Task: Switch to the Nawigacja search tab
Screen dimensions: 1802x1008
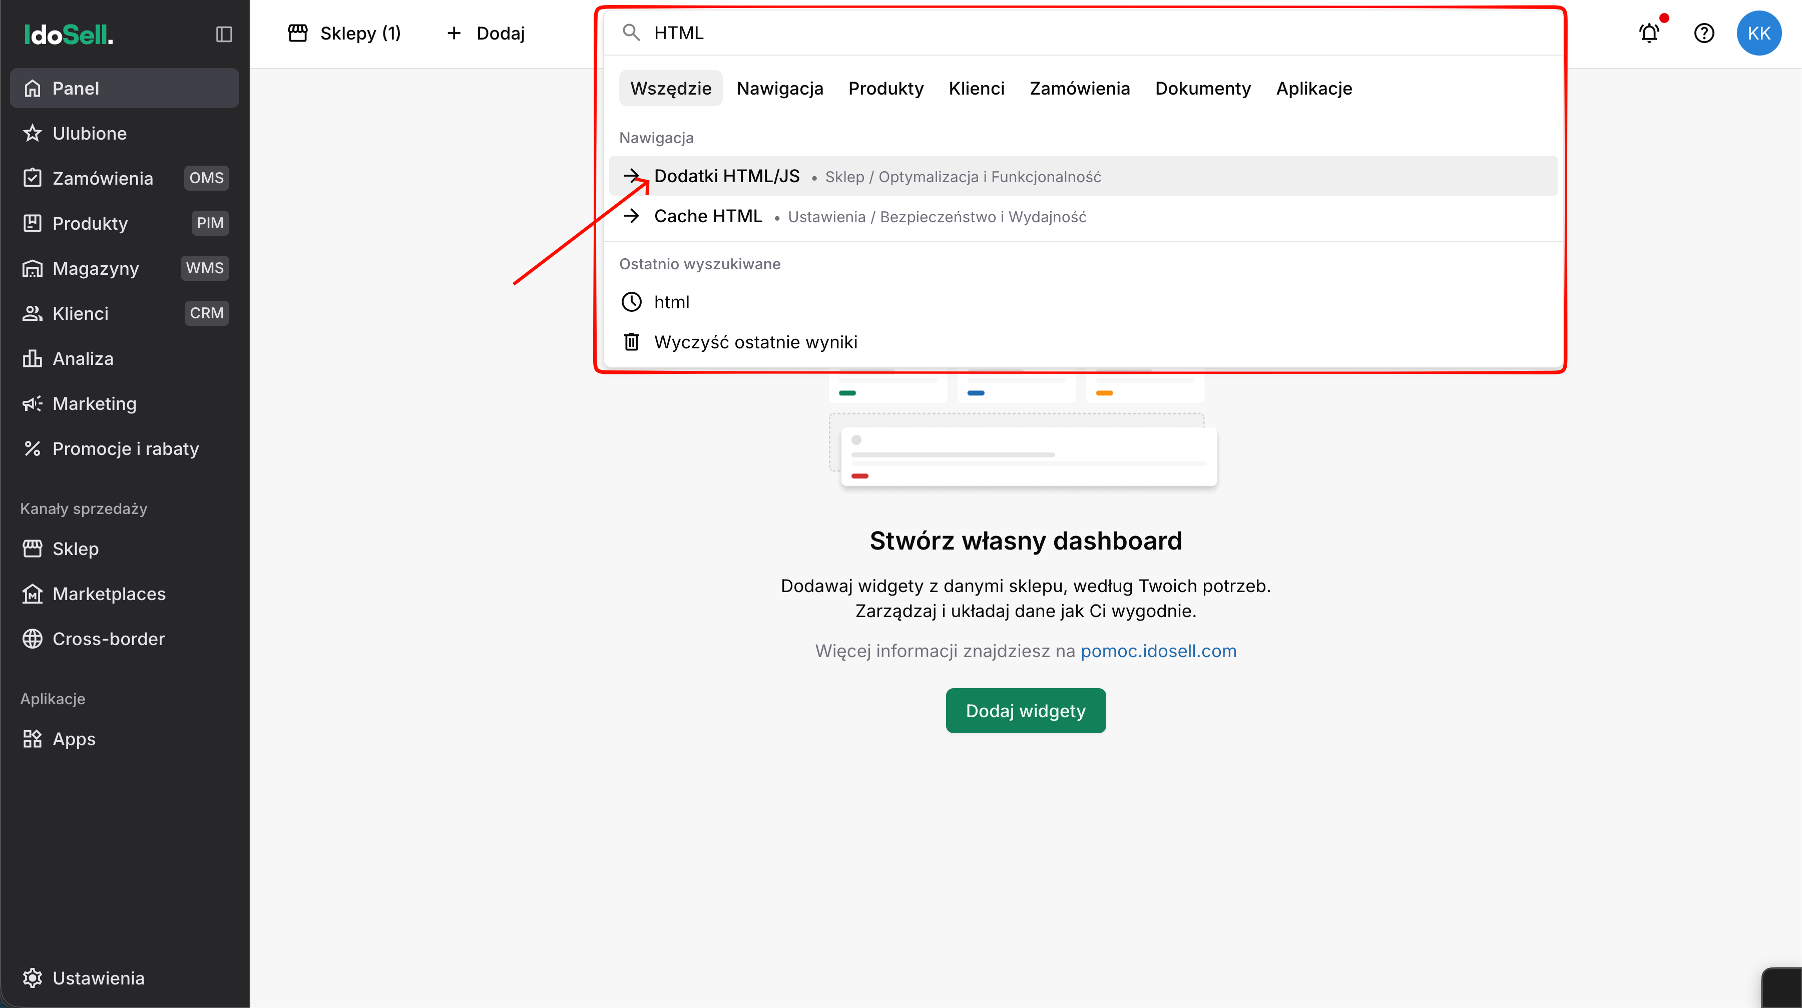Action: (x=780, y=88)
